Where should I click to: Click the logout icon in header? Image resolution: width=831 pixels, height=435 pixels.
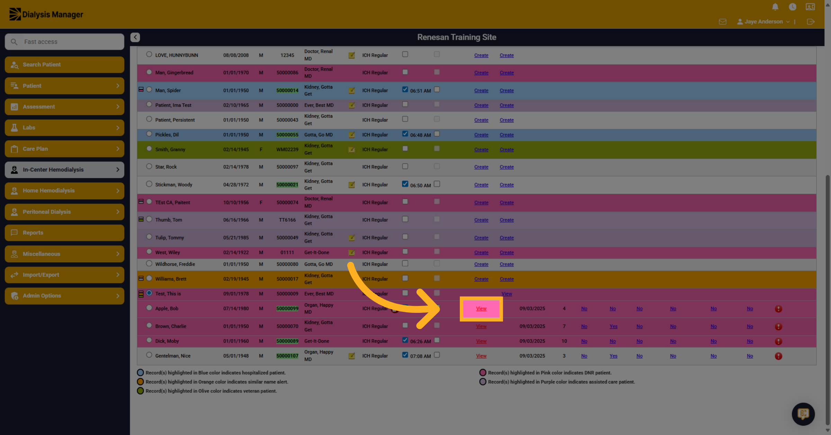[x=811, y=22]
